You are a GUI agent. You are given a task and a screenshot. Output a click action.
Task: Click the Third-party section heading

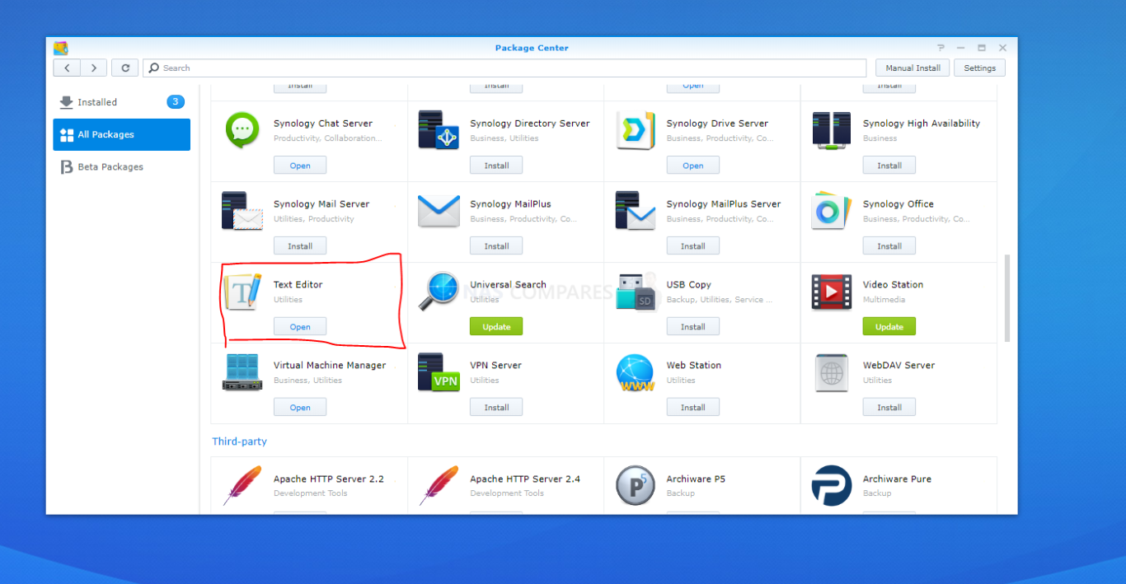(x=240, y=442)
